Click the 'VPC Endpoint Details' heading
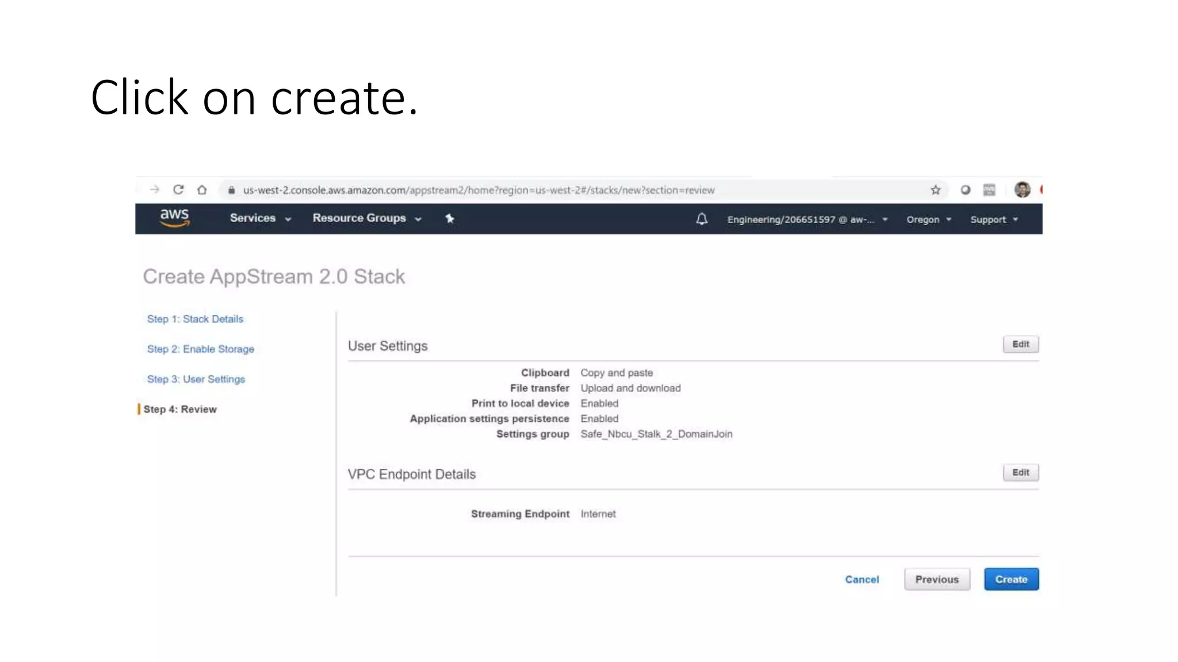Viewport: 1178px width, 662px height. 412,474
